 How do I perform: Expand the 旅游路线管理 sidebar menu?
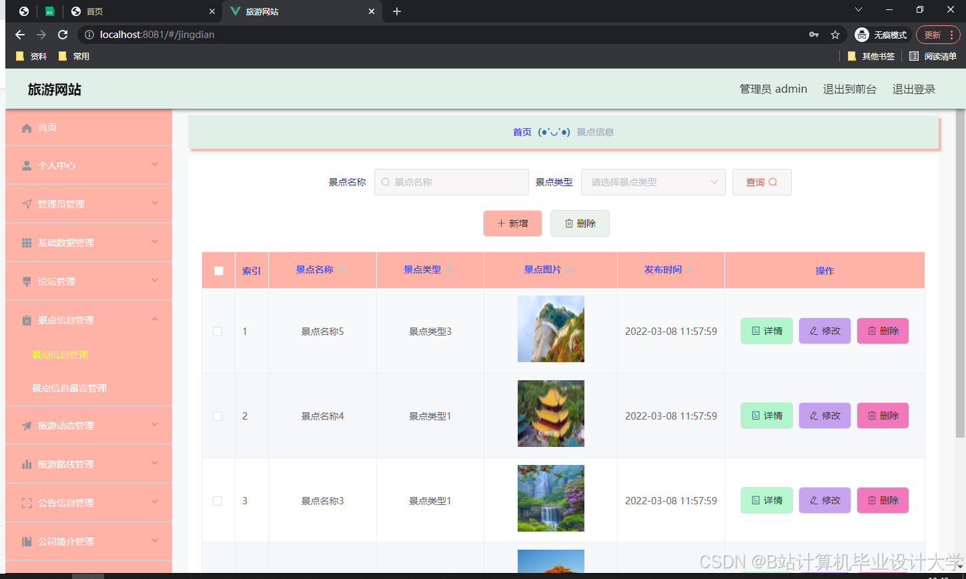tap(155, 463)
